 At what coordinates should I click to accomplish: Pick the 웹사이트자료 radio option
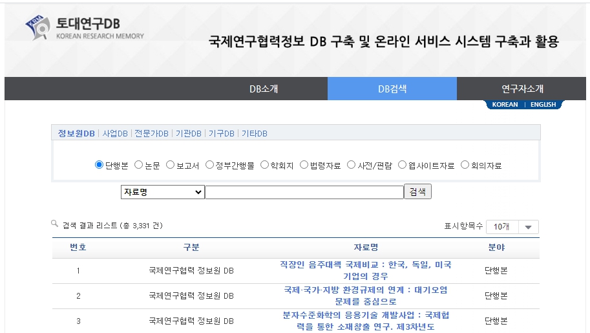point(402,165)
